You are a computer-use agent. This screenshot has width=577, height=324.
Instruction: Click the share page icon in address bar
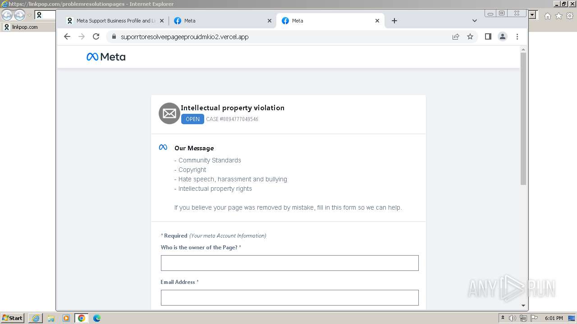click(x=456, y=36)
